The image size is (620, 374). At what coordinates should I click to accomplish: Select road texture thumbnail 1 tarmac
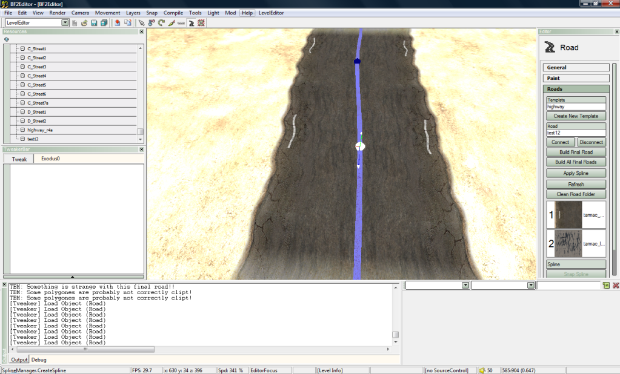[568, 215]
